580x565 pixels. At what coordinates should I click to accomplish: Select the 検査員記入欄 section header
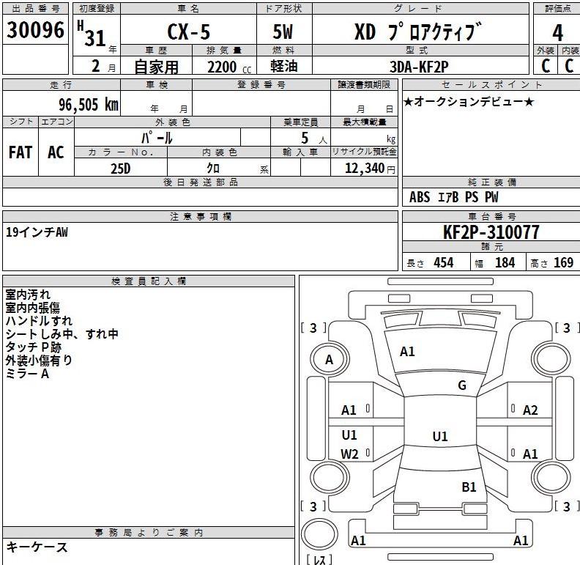(x=149, y=281)
